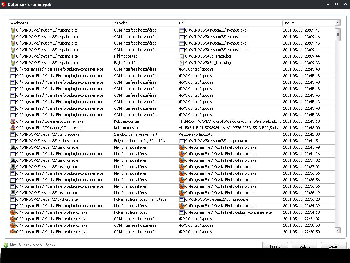Click 'COM interfész hozzáférés' in the 22:31:02 row
Viewport: 350px width, 263px height.
pyautogui.click(x=135, y=219)
